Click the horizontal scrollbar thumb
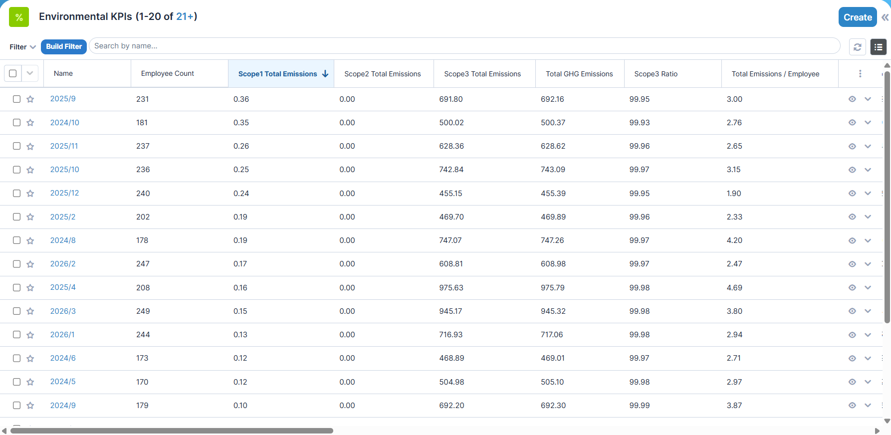891x435 pixels. [172, 431]
